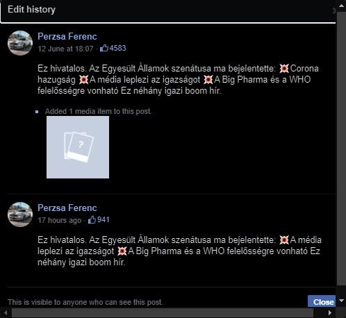Click the horizontal scrollbar track
346x318 pixels.
click(163, 313)
